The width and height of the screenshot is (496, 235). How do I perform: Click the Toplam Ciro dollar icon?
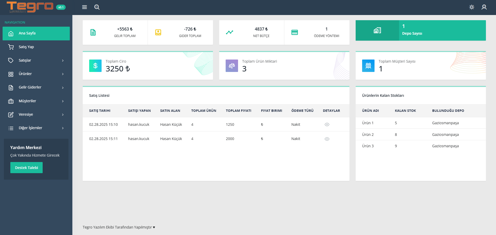95,66
